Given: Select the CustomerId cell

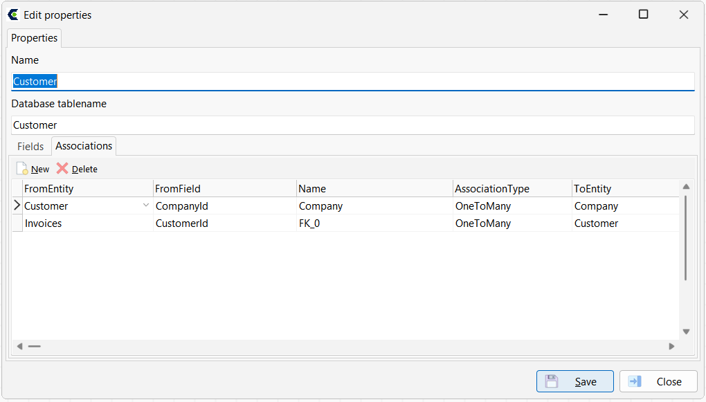Looking at the screenshot, I should click(x=225, y=223).
